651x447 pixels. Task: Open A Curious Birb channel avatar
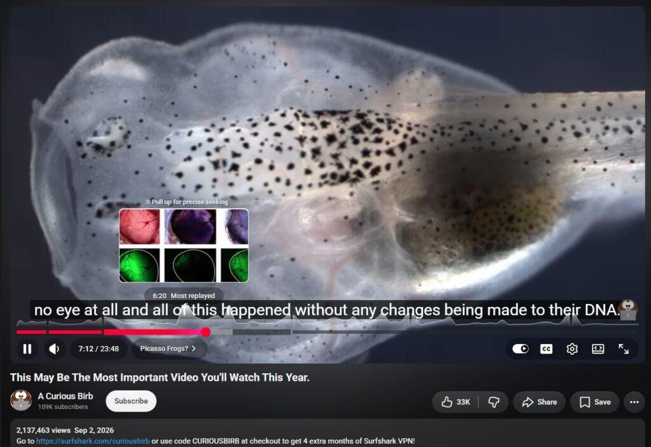click(x=21, y=401)
